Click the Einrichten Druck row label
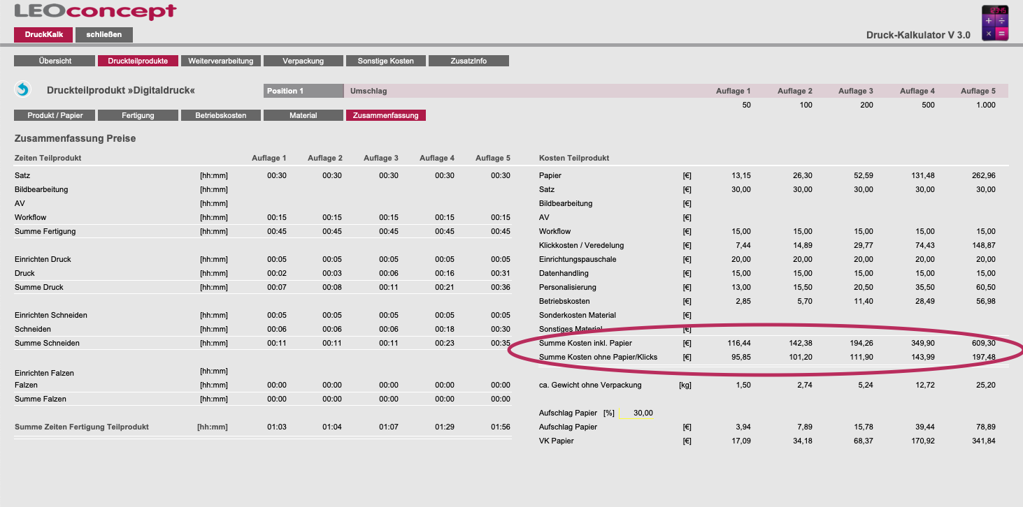The width and height of the screenshot is (1023, 507). click(43, 259)
